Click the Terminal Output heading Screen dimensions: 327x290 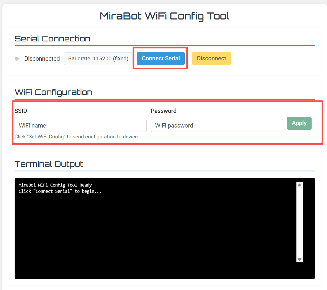coord(49,164)
